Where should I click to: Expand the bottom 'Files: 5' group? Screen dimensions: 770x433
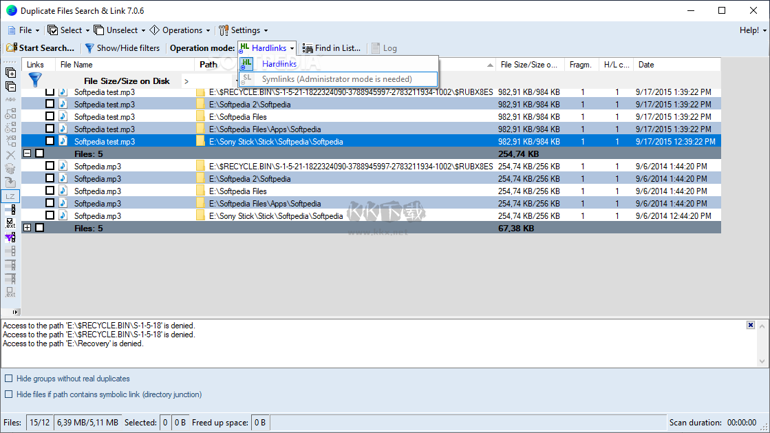click(27, 228)
